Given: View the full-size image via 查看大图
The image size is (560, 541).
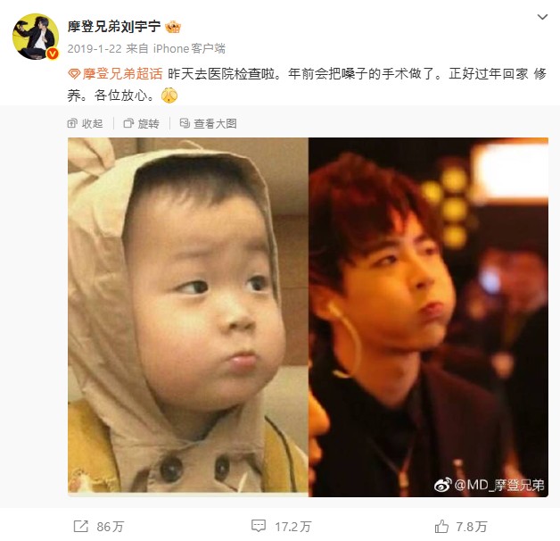Looking at the screenshot, I should [x=208, y=123].
